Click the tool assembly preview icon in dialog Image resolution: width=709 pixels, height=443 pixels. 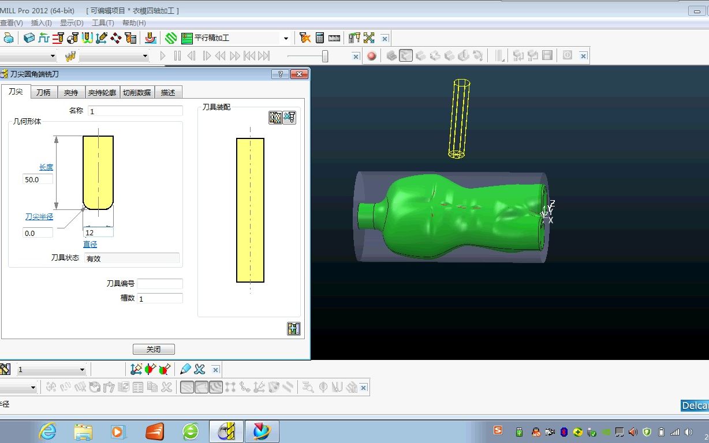(x=276, y=118)
